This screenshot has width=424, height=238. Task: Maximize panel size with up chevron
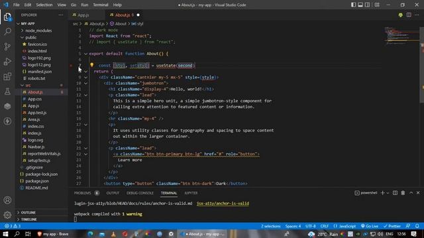coord(411,192)
